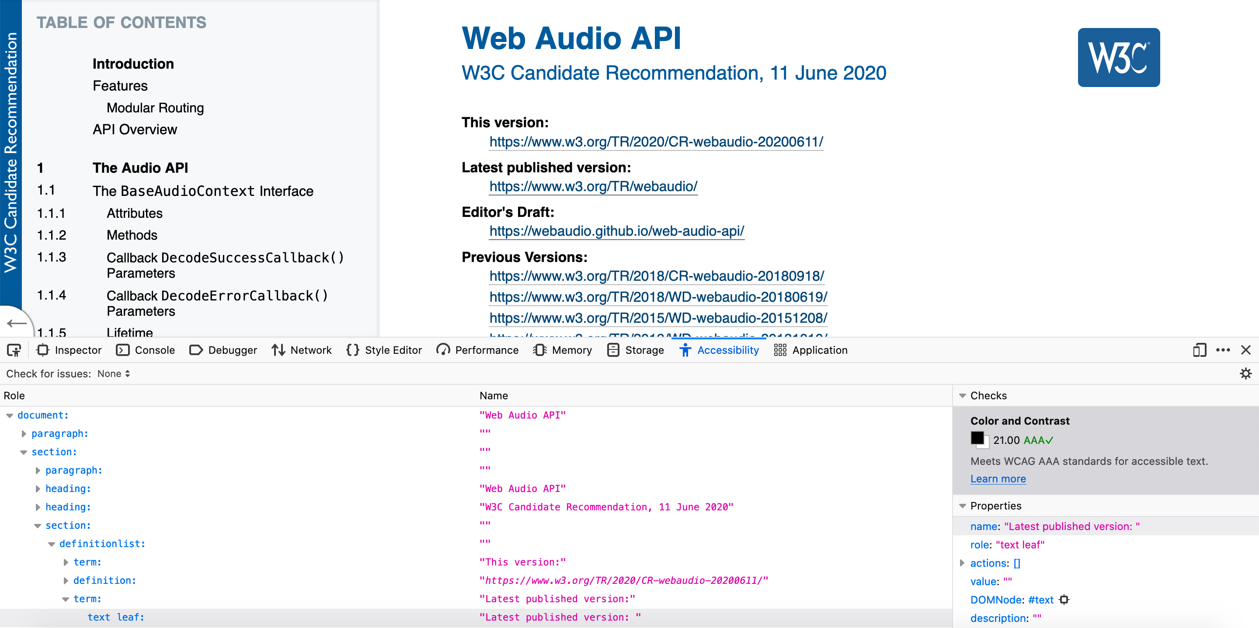Click the black contrast color swatch
1259x628 pixels.
(x=977, y=438)
